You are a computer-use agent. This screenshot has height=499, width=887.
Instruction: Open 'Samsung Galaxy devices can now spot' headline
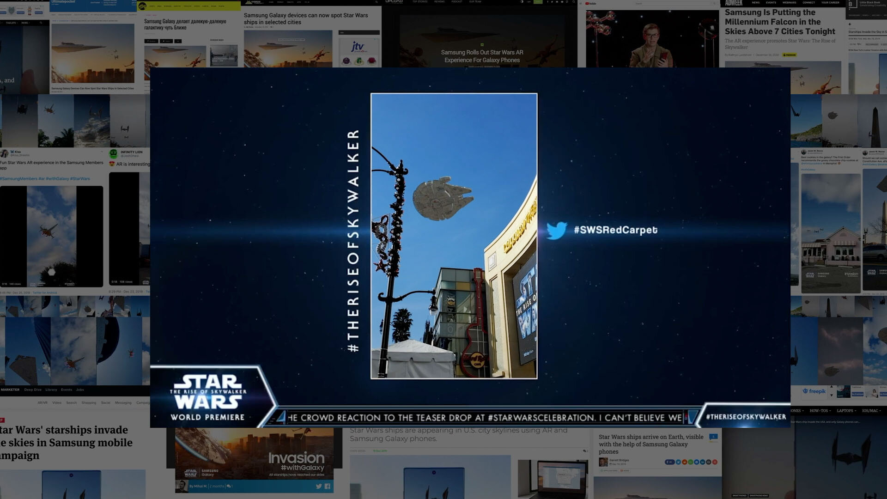(x=306, y=18)
